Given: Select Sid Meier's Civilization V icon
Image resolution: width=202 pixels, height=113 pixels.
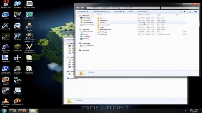Looking at the screenshot, I should [x=29, y=48].
